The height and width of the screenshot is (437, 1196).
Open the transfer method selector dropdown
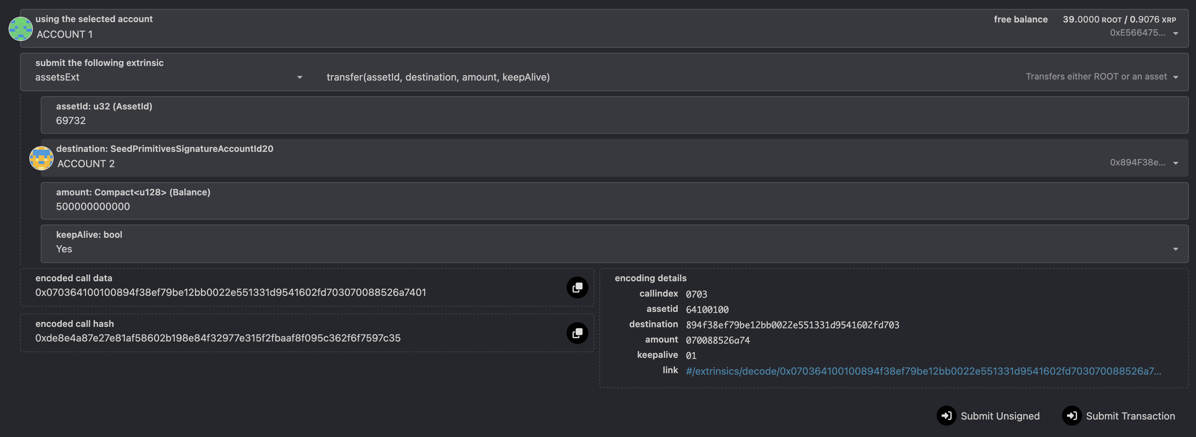[x=1175, y=77]
